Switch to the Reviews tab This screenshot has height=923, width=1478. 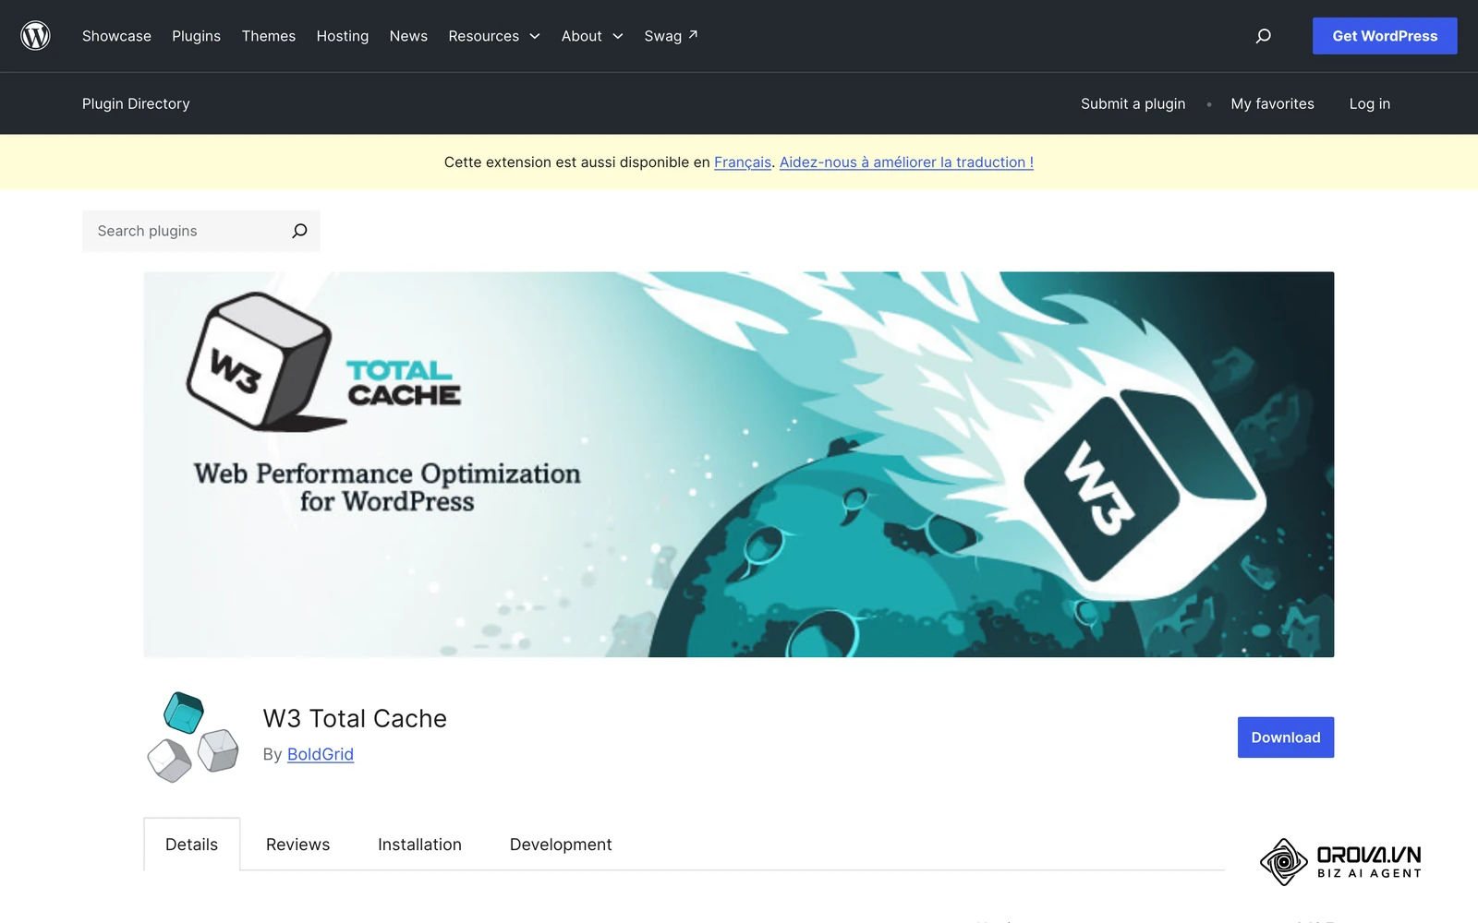click(297, 845)
